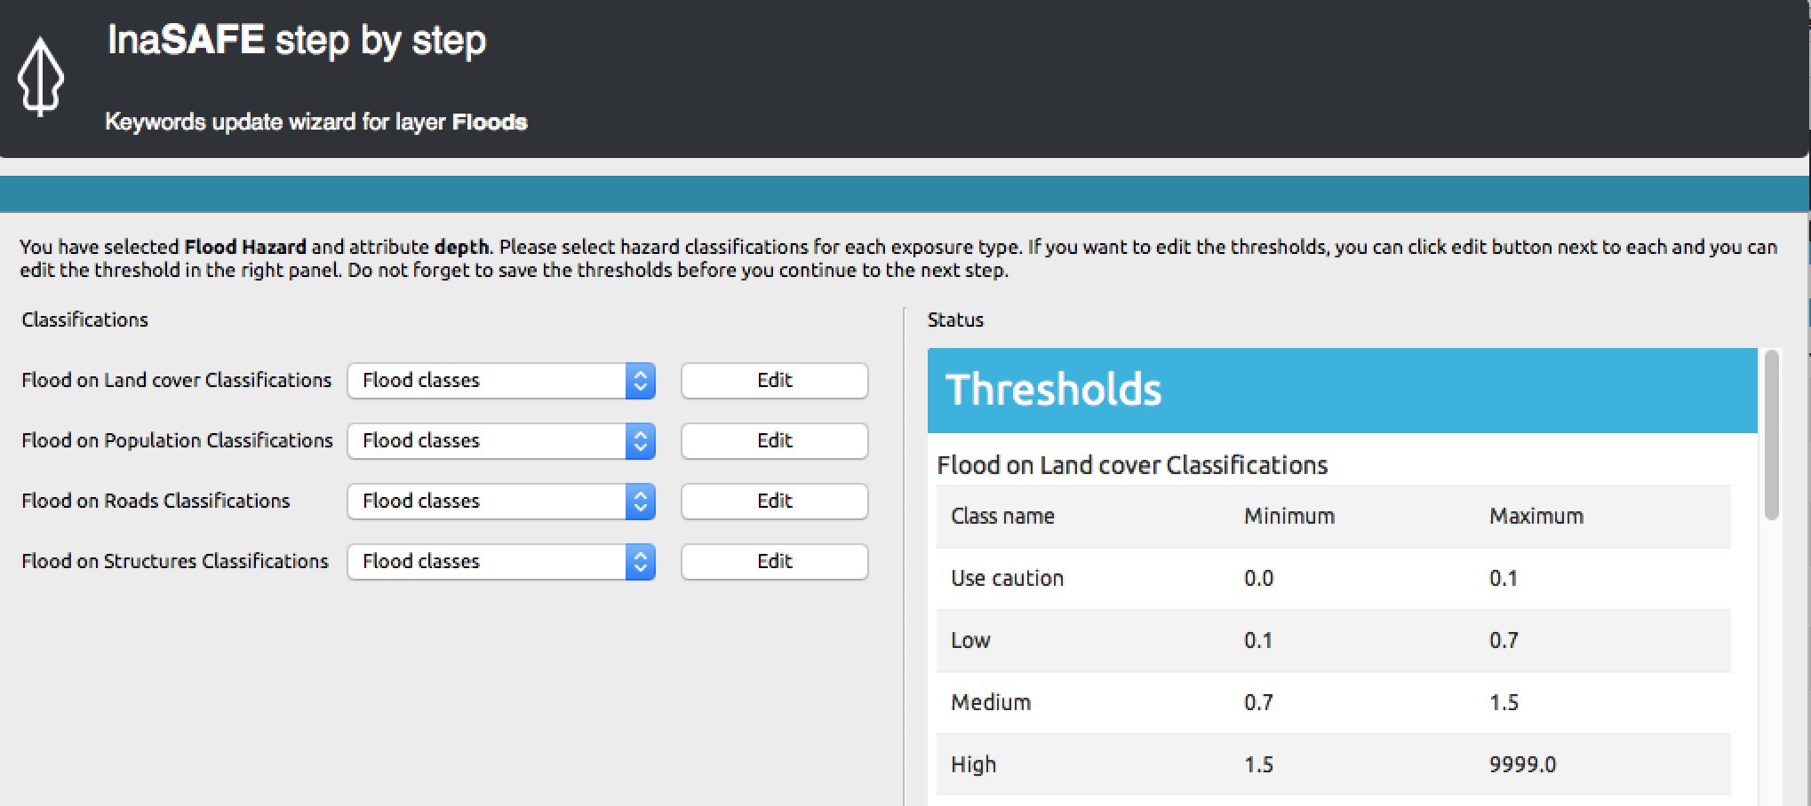1811x806 pixels.
Task: Click the 'InaSAFE step by step' title
Action: (x=297, y=41)
